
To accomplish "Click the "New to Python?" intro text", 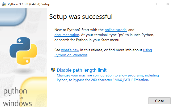I will pyautogui.click(x=67, y=30).
